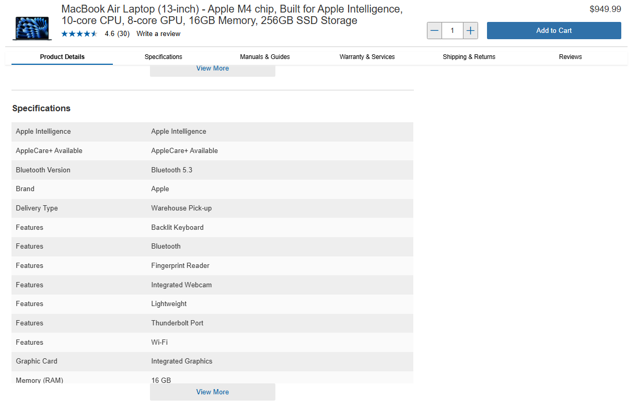
Task: Decrease quantity with the minus button
Action: click(434, 31)
